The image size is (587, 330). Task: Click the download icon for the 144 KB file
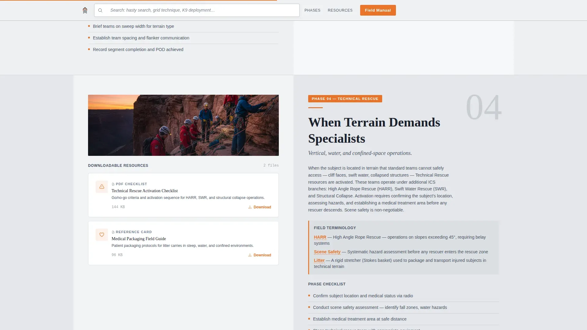click(x=250, y=207)
